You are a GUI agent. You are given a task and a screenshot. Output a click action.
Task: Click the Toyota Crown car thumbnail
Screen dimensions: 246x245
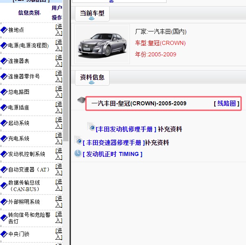pyautogui.click(x=102, y=44)
